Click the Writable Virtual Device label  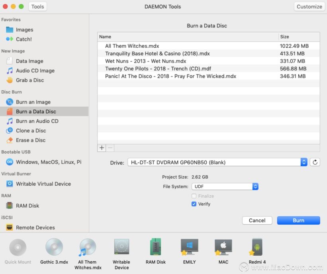click(43, 184)
